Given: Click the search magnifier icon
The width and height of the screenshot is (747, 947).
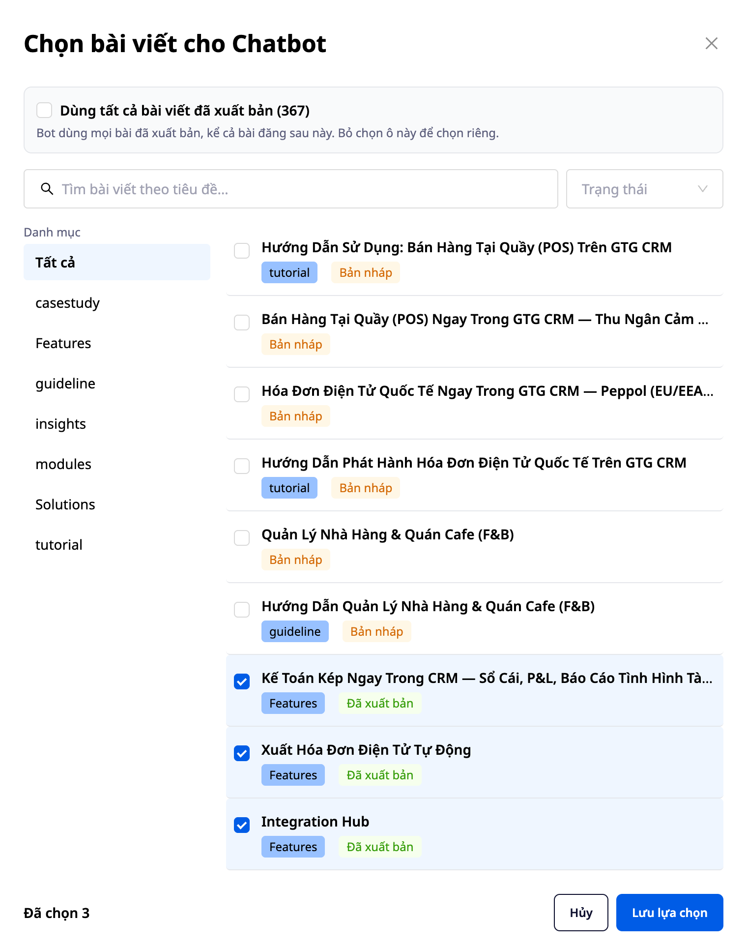Looking at the screenshot, I should [x=47, y=189].
